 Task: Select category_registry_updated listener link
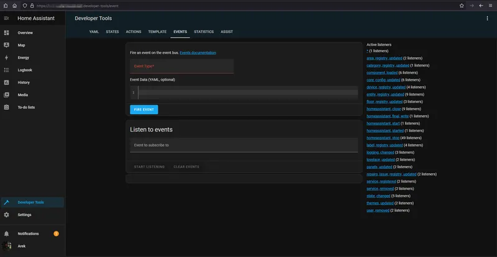[388, 66]
